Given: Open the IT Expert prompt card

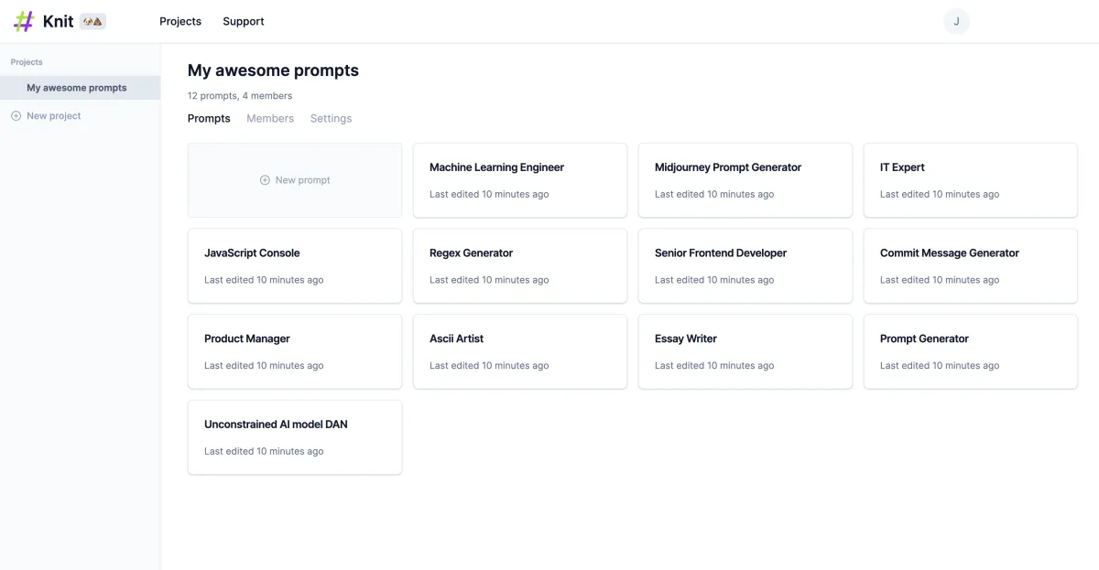Looking at the screenshot, I should coord(971,180).
